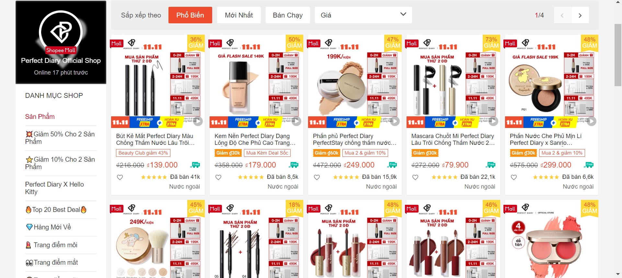Image resolution: width=622 pixels, height=278 pixels.
Task: Toggle favorite heart on Kem Nền foundation
Action: pos(218,177)
